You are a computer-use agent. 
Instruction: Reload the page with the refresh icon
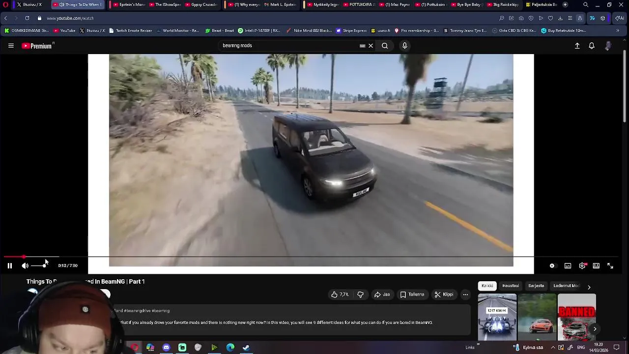coord(27,18)
